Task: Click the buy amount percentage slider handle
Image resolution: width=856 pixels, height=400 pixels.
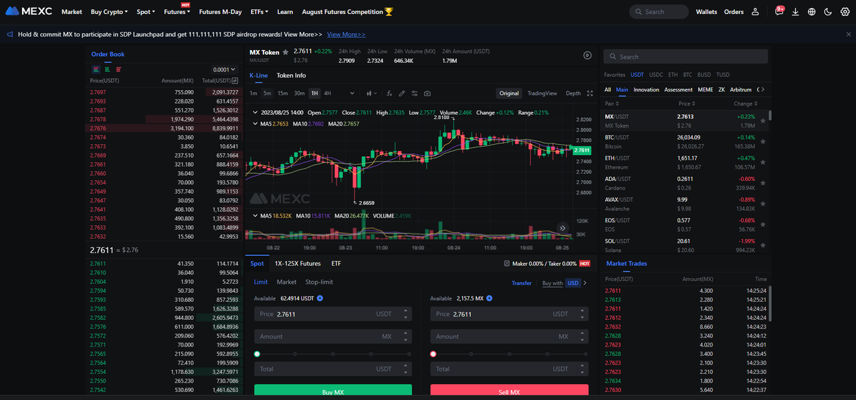Action: point(257,354)
